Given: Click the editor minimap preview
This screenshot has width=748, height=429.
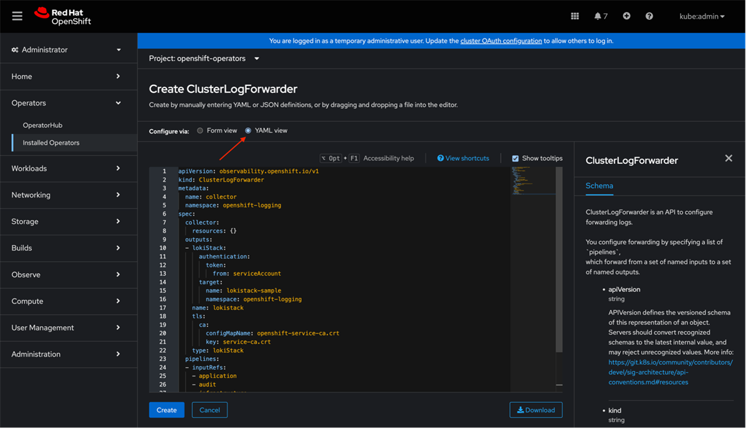Looking at the screenshot, I should click(x=532, y=181).
